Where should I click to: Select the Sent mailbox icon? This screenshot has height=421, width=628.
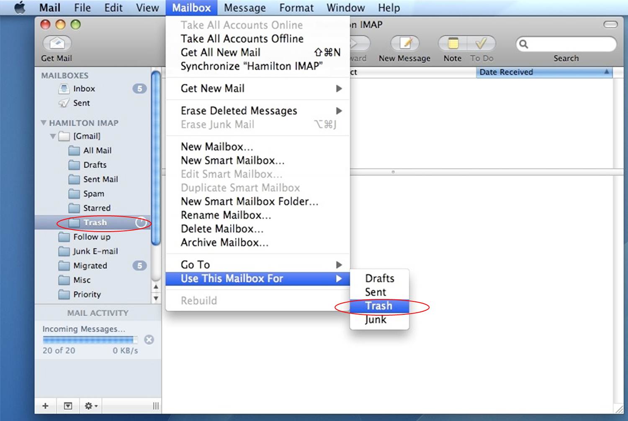(64, 103)
